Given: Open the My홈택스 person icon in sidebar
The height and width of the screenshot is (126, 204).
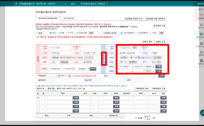Looking at the screenshot, I should point(201,15).
